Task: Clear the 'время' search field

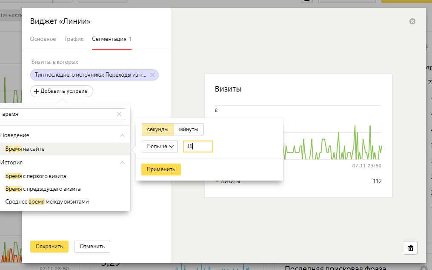Action: point(119,114)
